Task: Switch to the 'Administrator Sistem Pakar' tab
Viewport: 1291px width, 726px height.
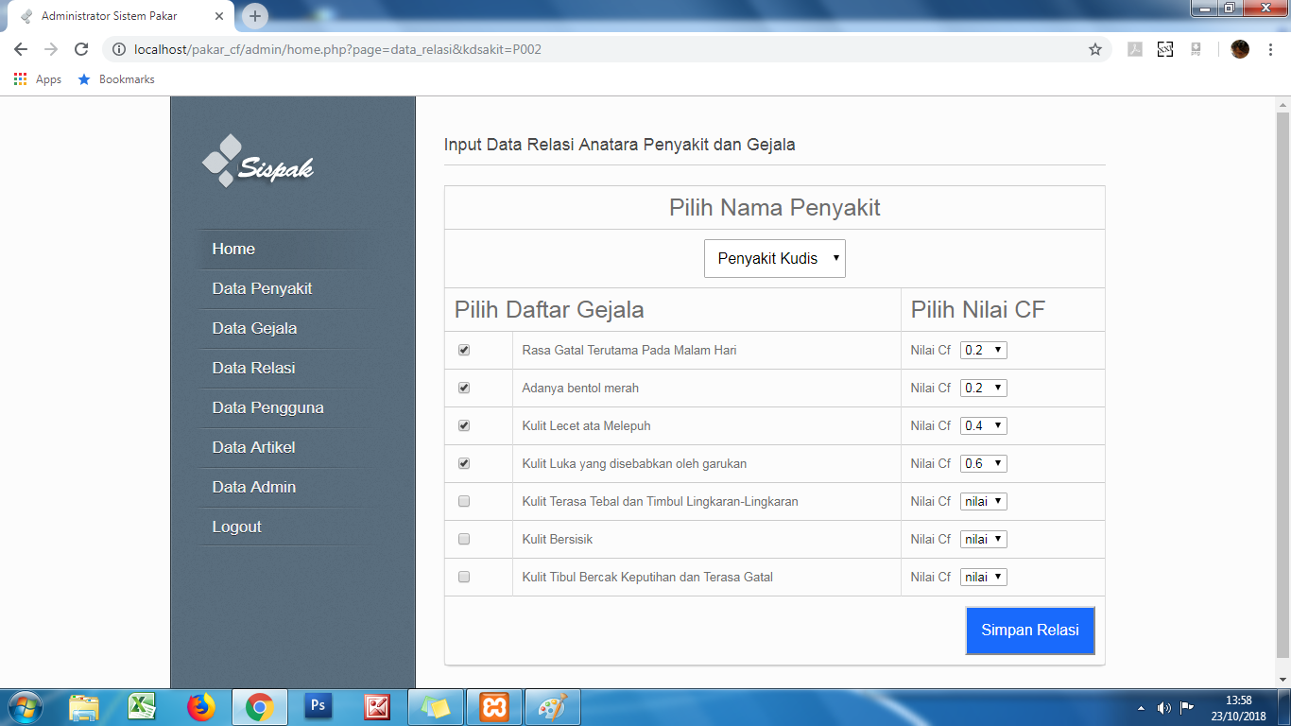Action: point(113,16)
